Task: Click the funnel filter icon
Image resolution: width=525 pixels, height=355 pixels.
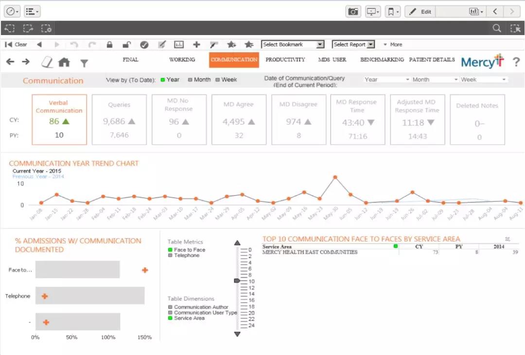Action: point(84,63)
